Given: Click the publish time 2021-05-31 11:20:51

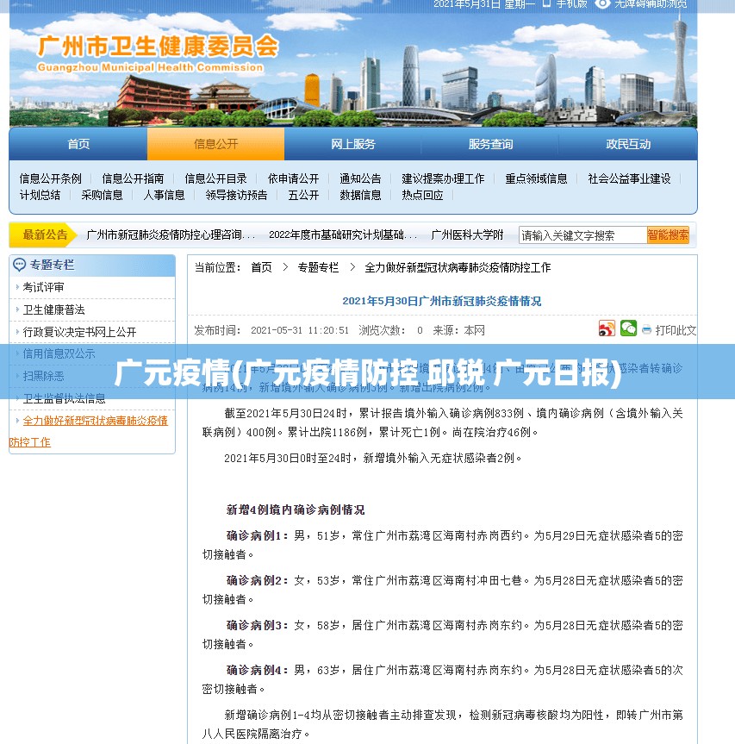Looking at the screenshot, I should point(300,330).
